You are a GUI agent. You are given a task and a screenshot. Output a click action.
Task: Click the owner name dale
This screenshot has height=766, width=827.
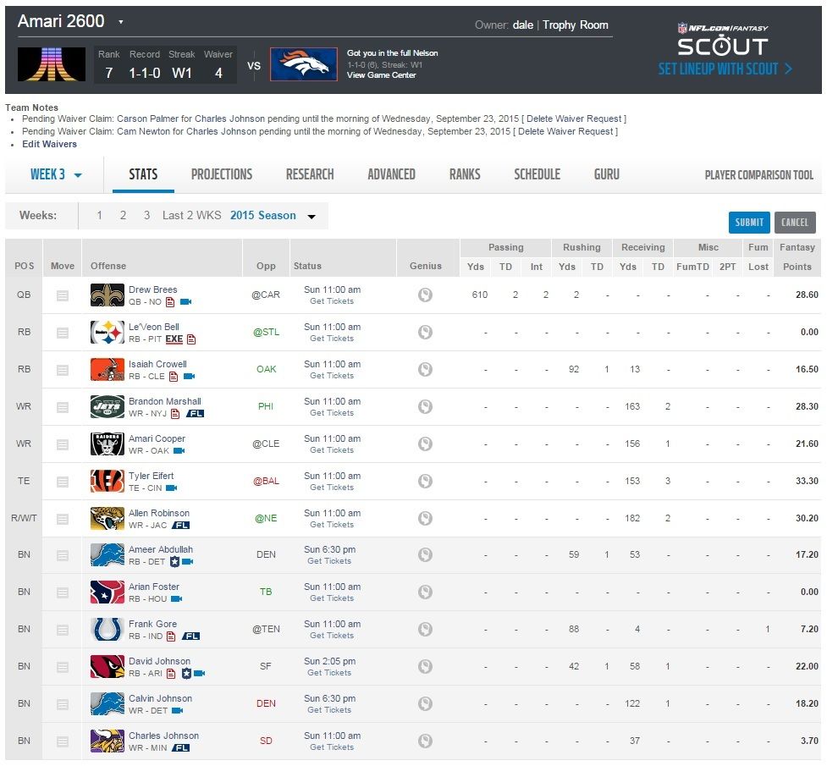(x=522, y=25)
